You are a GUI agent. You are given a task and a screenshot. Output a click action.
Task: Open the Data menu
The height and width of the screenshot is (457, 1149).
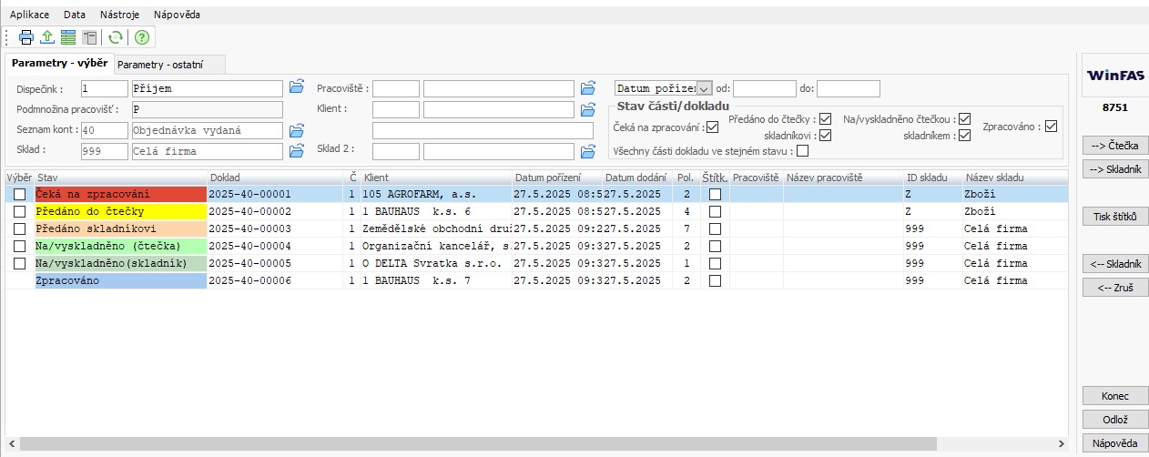click(x=75, y=15)
